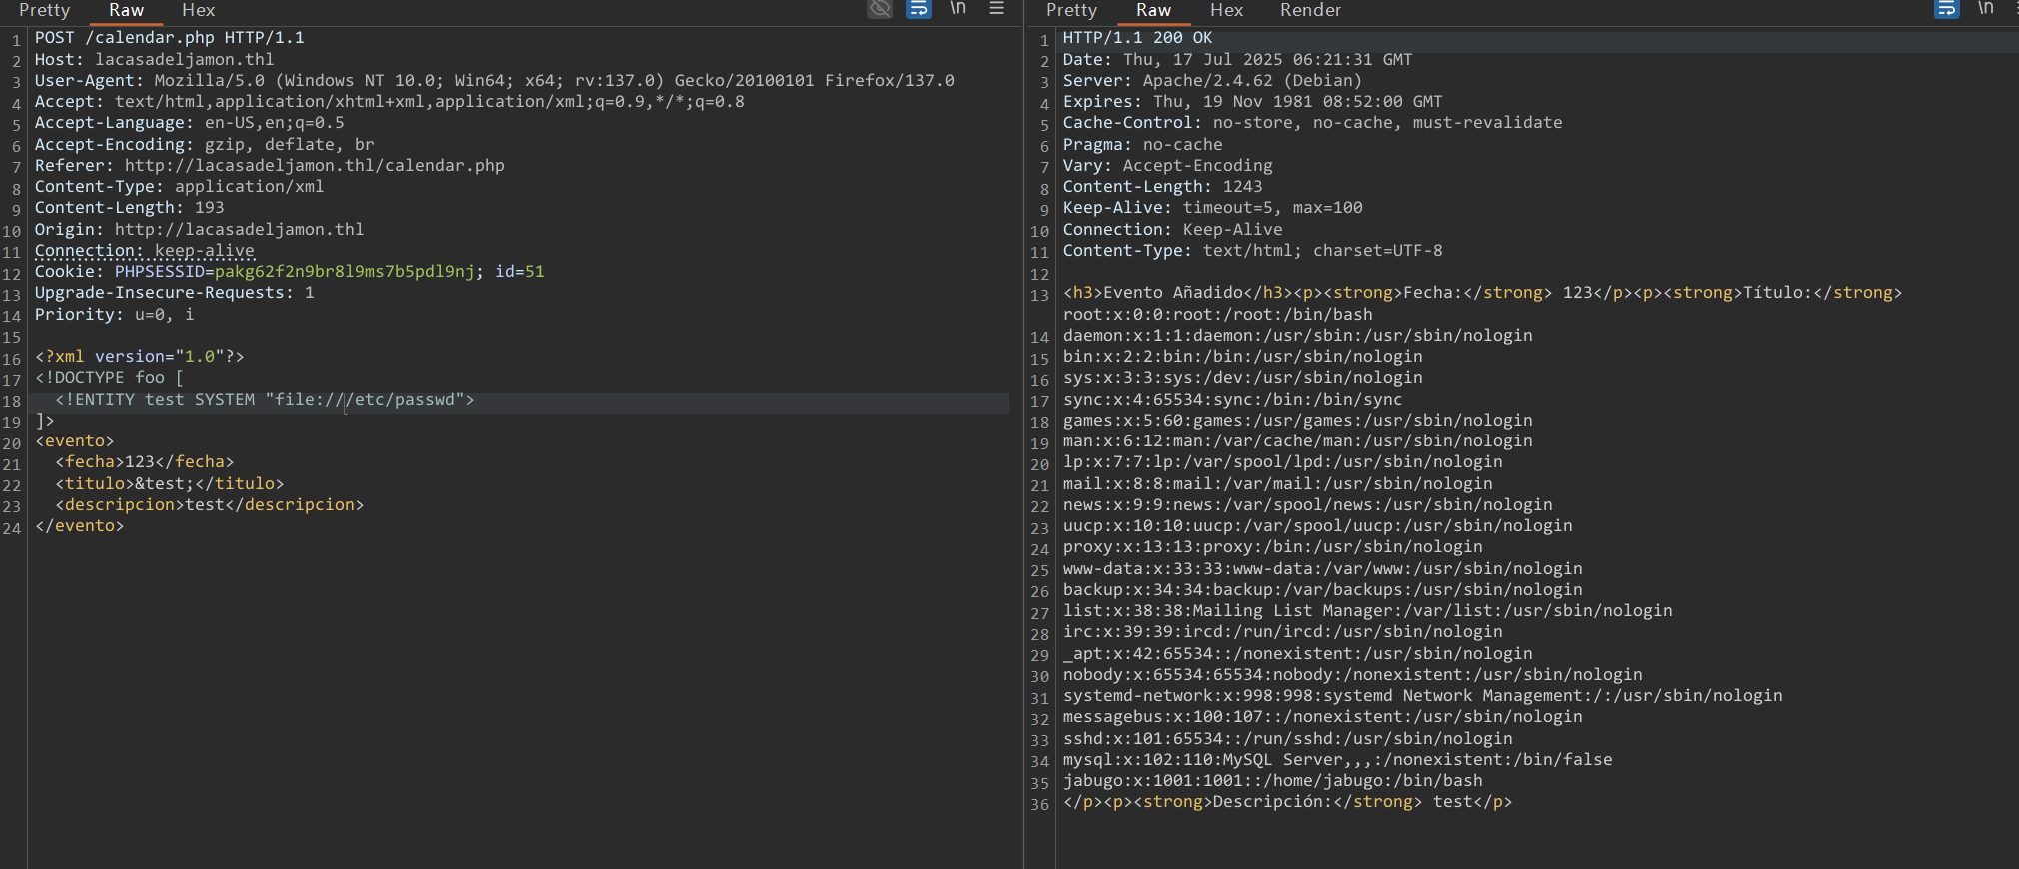Image resolution: width=2019 pixels, height=869 pixels.
Task: Click the <fecha>123</fecha> line
Action: pos(145,462)
